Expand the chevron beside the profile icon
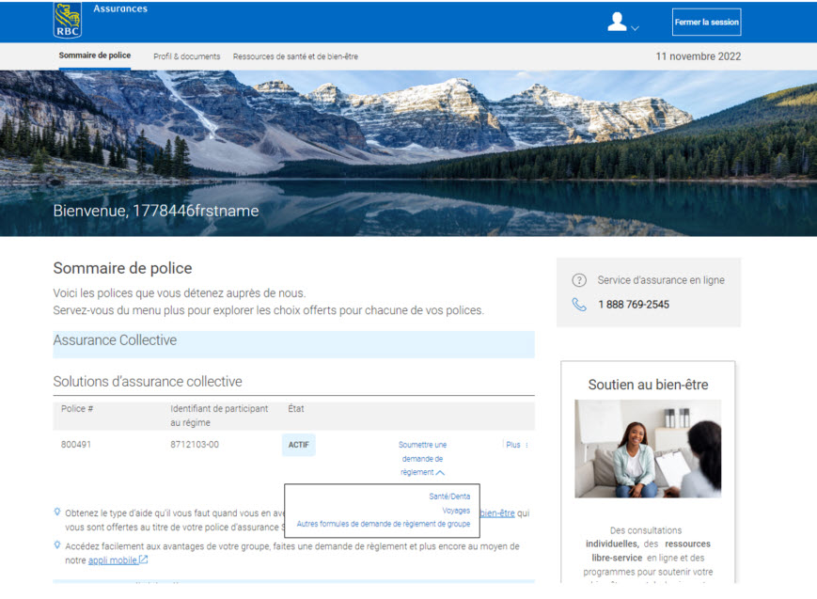The image size is (817, 599). pyautogui.click(x=635, y=28)
